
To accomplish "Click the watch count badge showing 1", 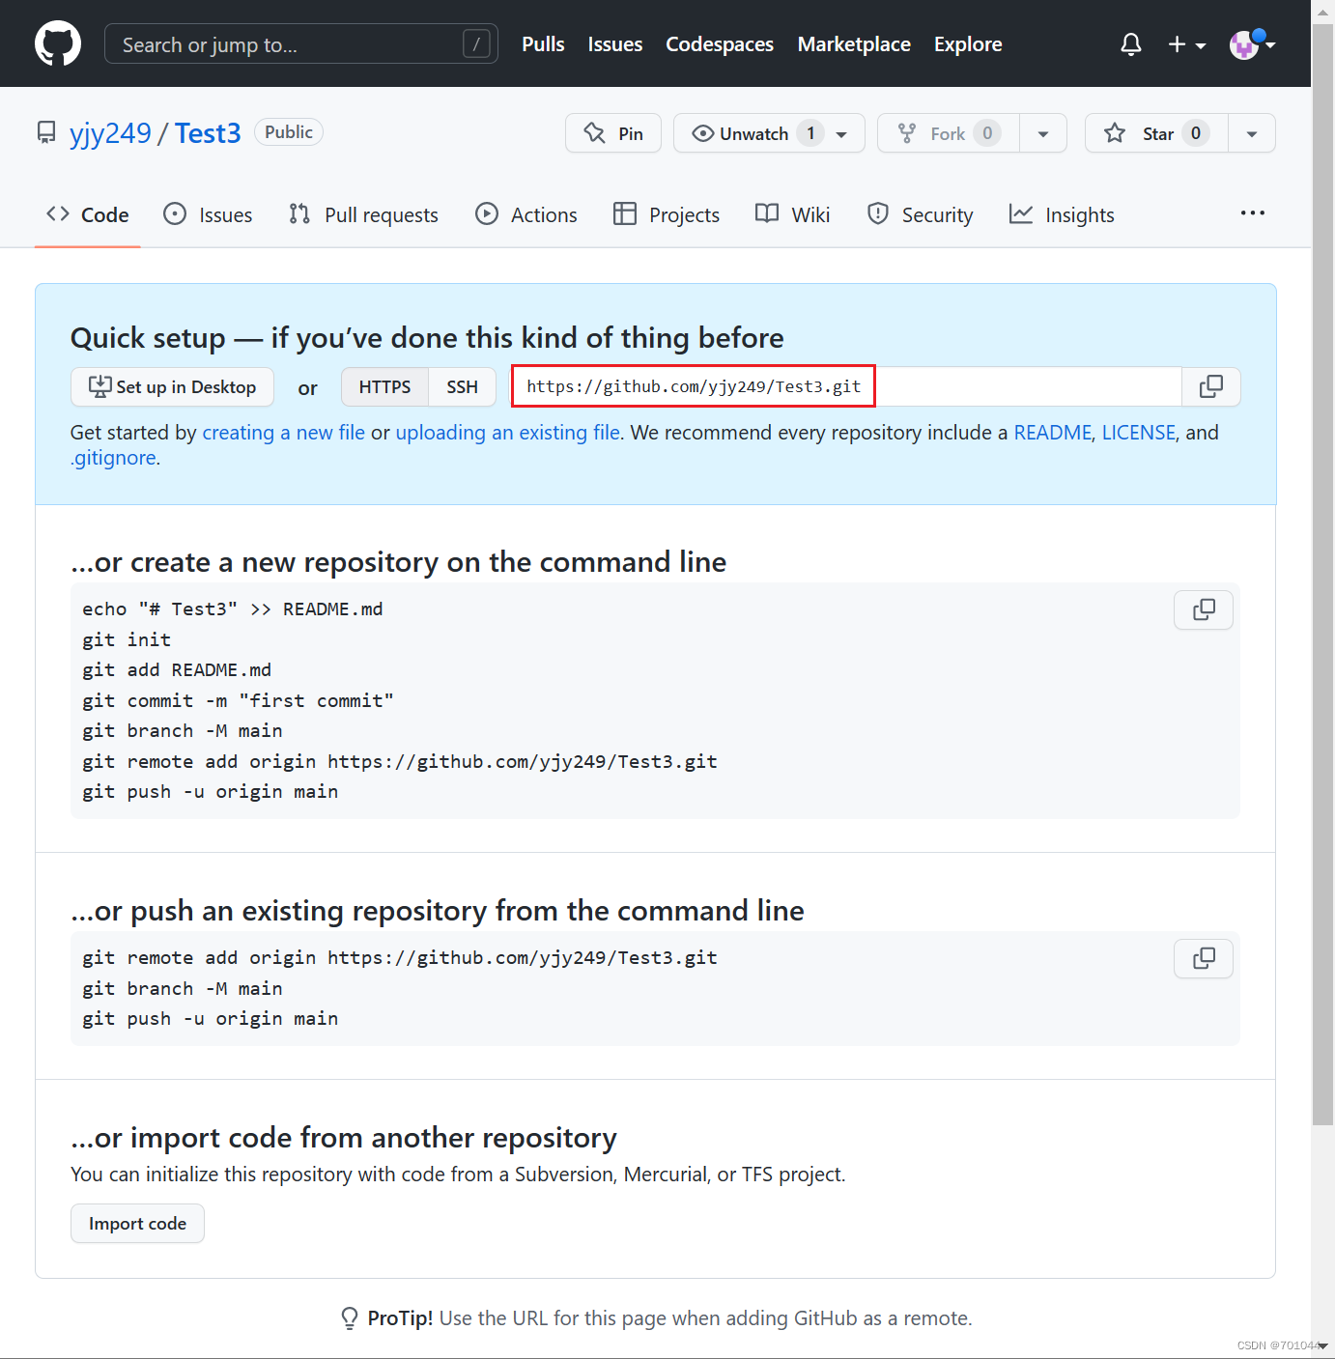I will coord(810,133).
